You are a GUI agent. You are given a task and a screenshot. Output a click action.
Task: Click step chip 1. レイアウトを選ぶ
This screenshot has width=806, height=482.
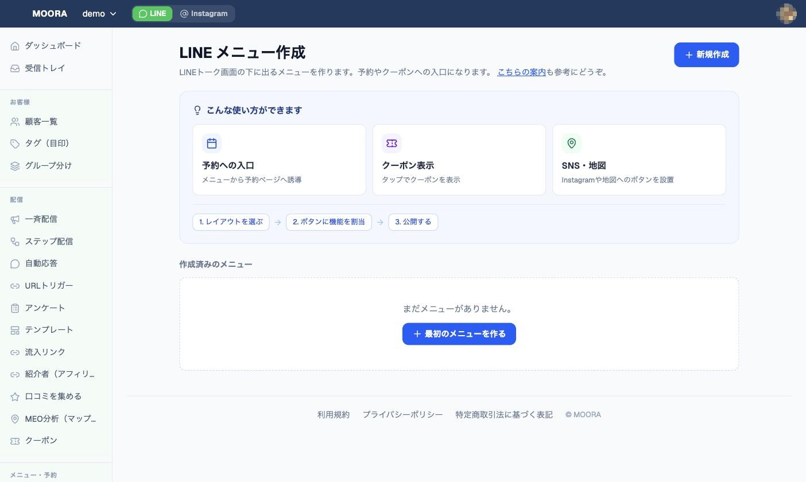pos(231,222)
